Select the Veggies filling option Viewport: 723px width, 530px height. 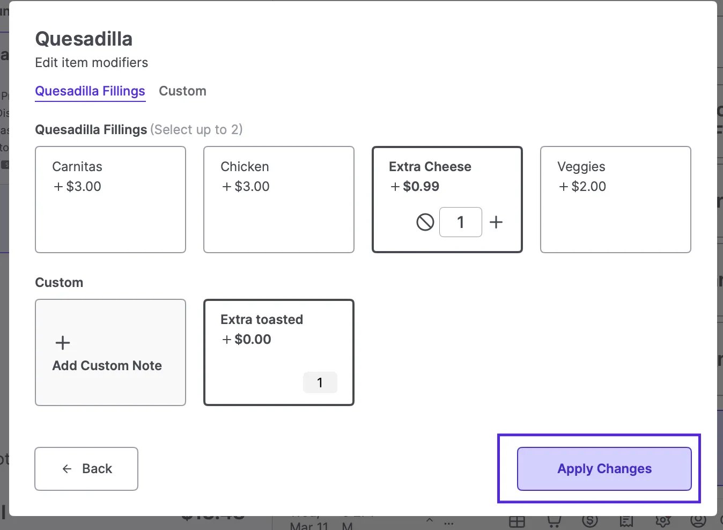click(x=616, y=200)
